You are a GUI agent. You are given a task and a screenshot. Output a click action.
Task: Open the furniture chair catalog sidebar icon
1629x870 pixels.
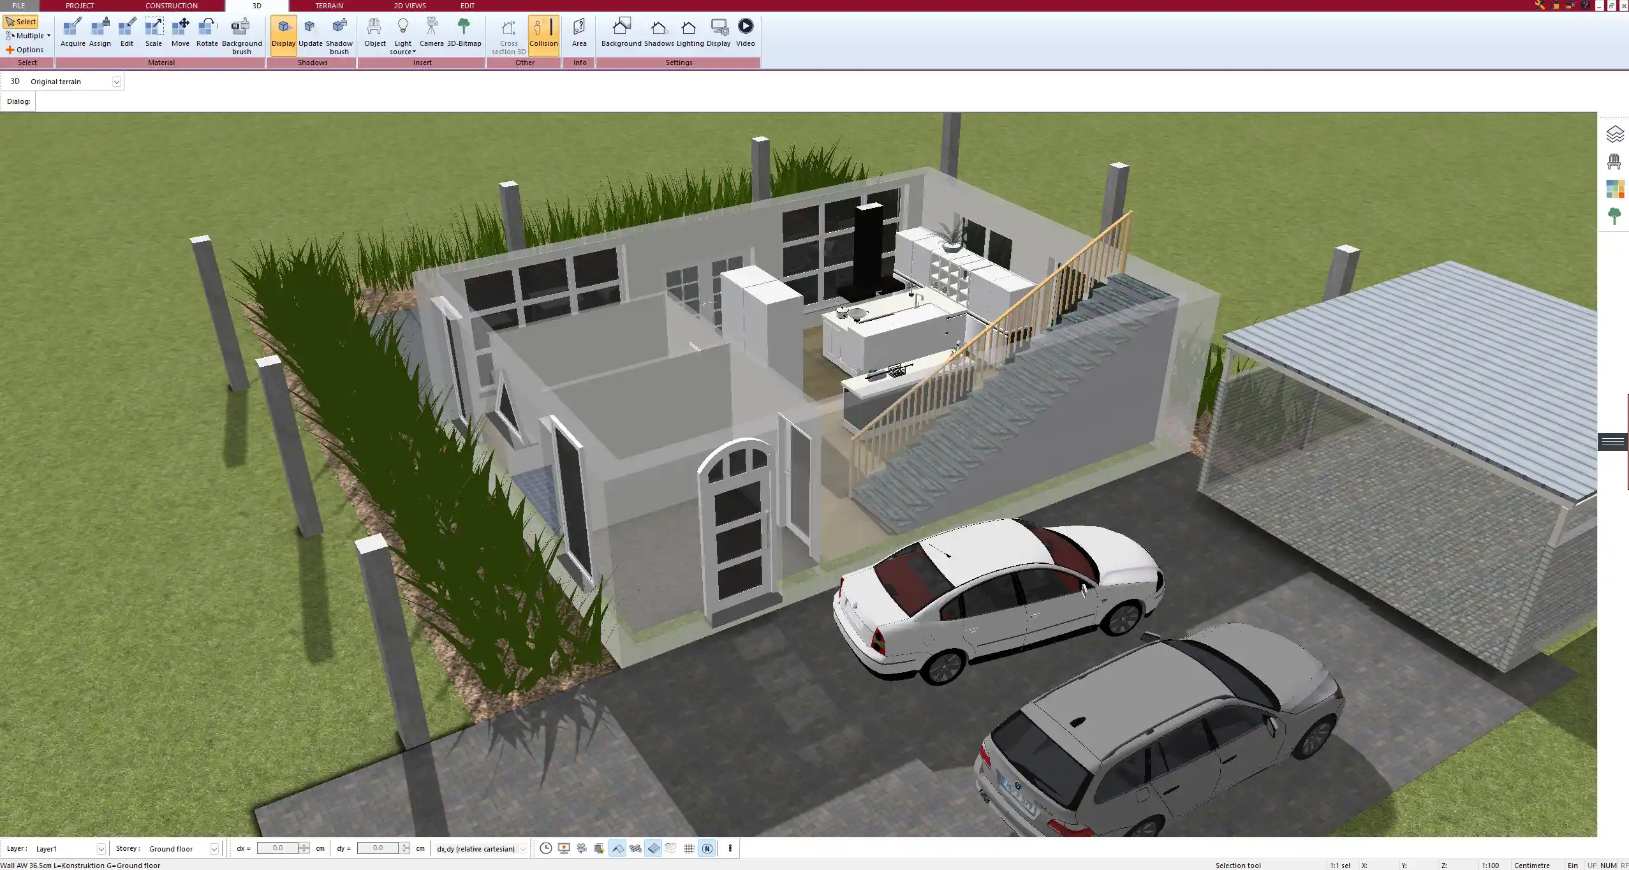coord(1614,161)
